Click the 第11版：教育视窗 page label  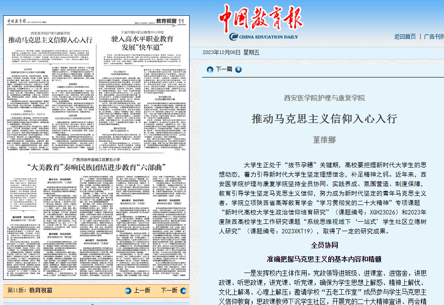click(30, 290)
